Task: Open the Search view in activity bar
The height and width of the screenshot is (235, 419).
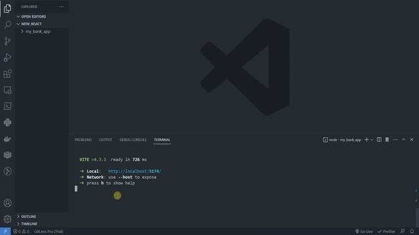Action: [x=7, y=25]
